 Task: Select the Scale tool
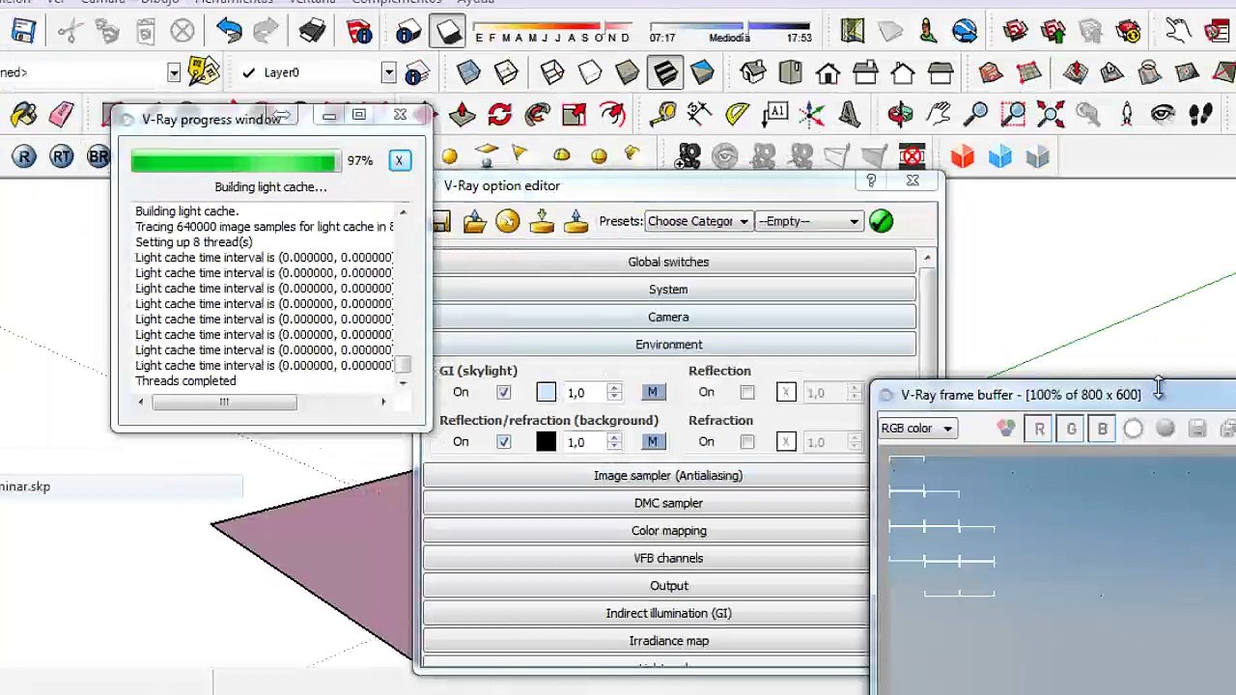(x=574, y=115)
